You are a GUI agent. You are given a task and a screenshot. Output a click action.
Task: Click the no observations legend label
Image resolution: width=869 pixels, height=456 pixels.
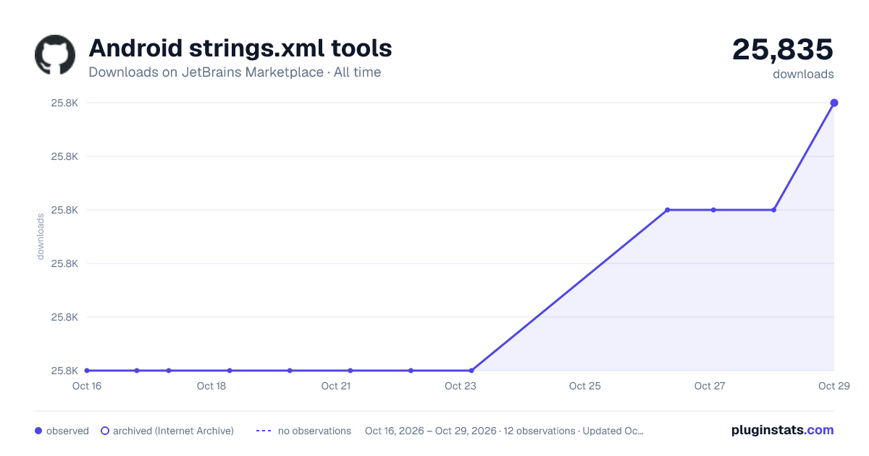point(314,431)
